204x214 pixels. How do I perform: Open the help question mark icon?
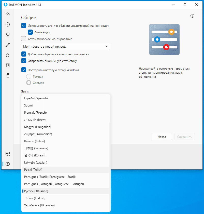coord(192,16)
